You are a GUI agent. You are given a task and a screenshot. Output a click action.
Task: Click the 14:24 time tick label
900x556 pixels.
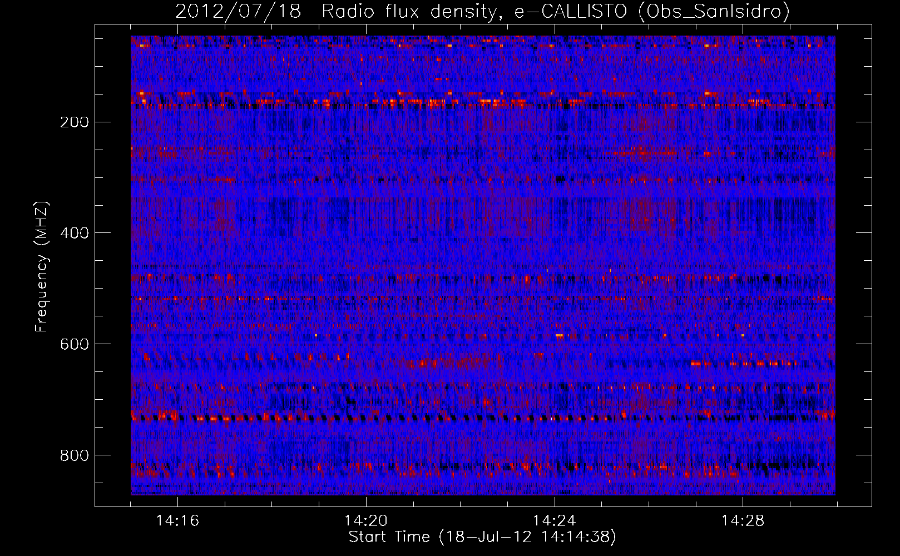(x=555, y=521)
